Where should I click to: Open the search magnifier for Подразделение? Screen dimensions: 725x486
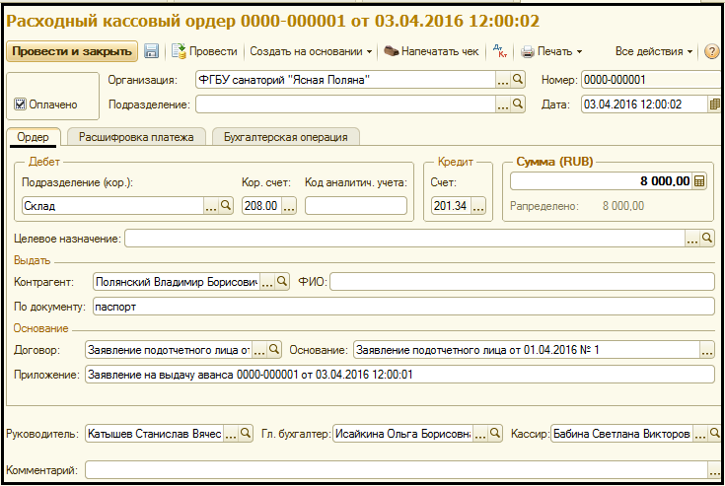[x=518, y=104]
